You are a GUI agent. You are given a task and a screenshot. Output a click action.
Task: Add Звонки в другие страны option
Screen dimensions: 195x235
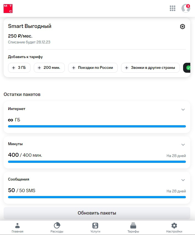(x=150, y=68)
